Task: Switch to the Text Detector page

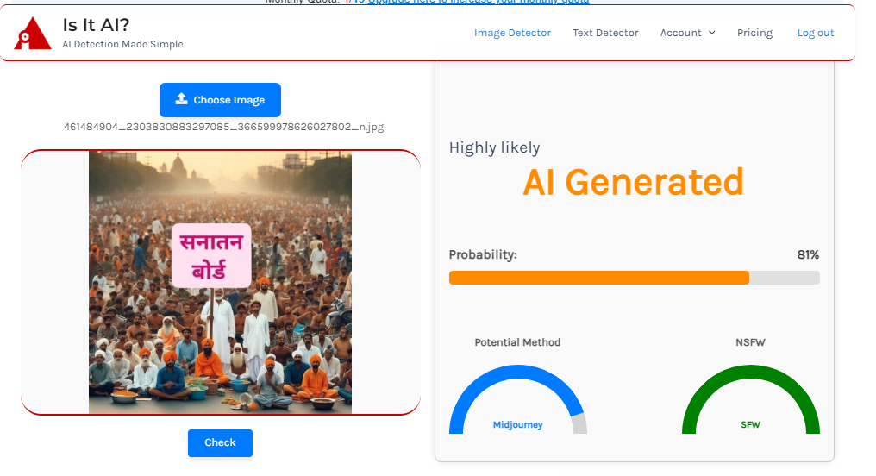Action: click(605, 33)
